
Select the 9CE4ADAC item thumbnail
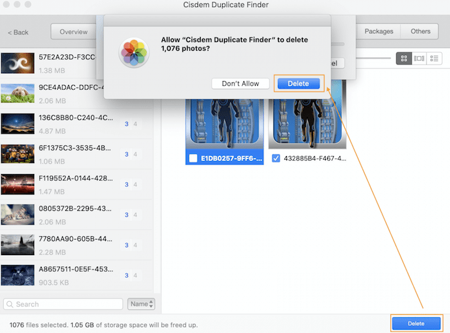point(18,93)
